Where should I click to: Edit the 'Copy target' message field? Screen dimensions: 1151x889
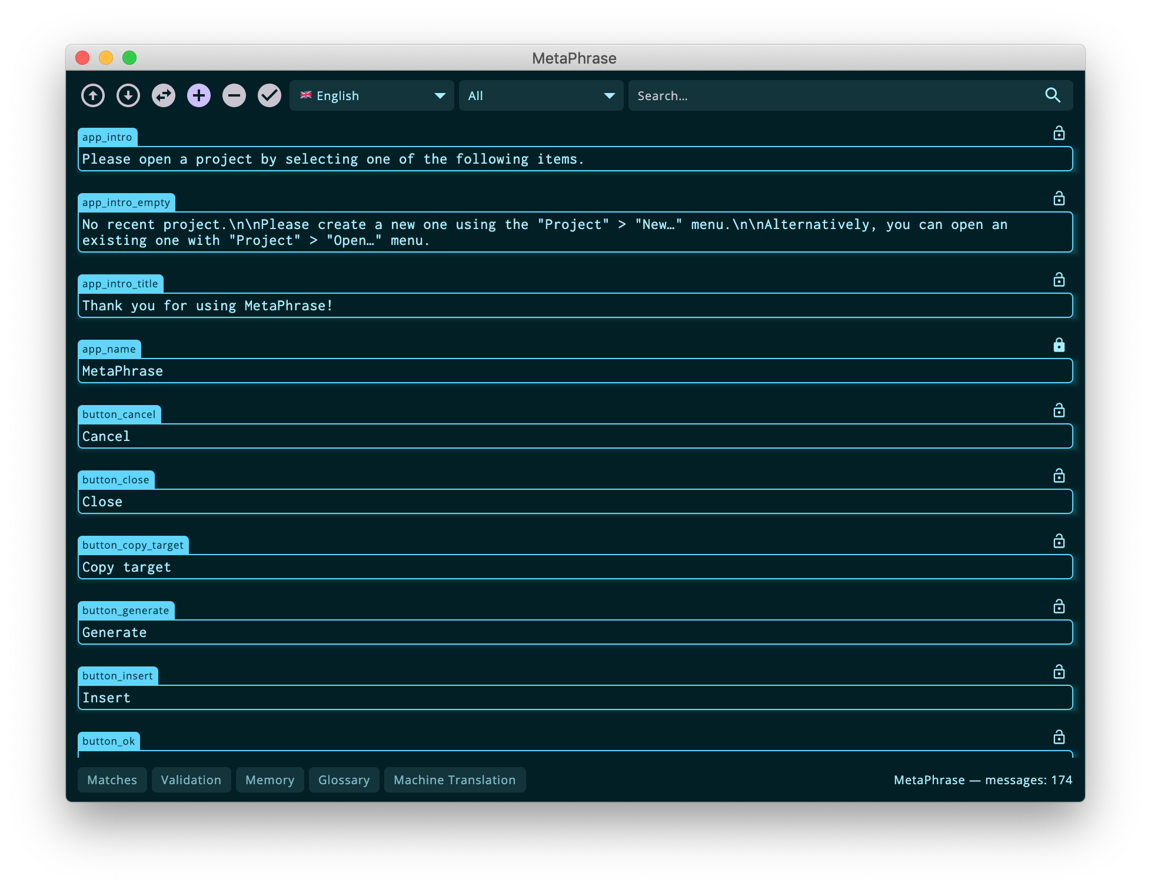[x=575, y=567]
